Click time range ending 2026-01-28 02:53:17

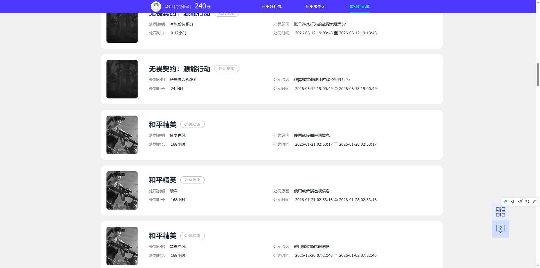pos(336,144)
